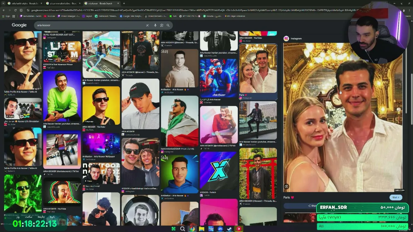This screenshot has width=413, height=232.
Task: Open the white hoodie ArtStation avatar thumbnail
Action: (180, 68)
